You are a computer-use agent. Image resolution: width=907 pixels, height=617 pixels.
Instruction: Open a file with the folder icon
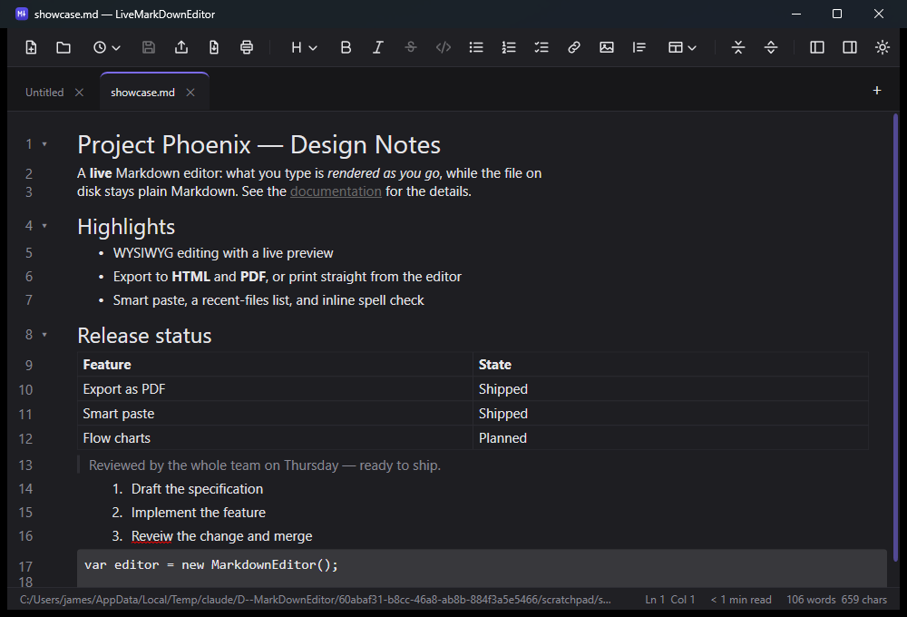pyautogui.click(x=63, y=47)
